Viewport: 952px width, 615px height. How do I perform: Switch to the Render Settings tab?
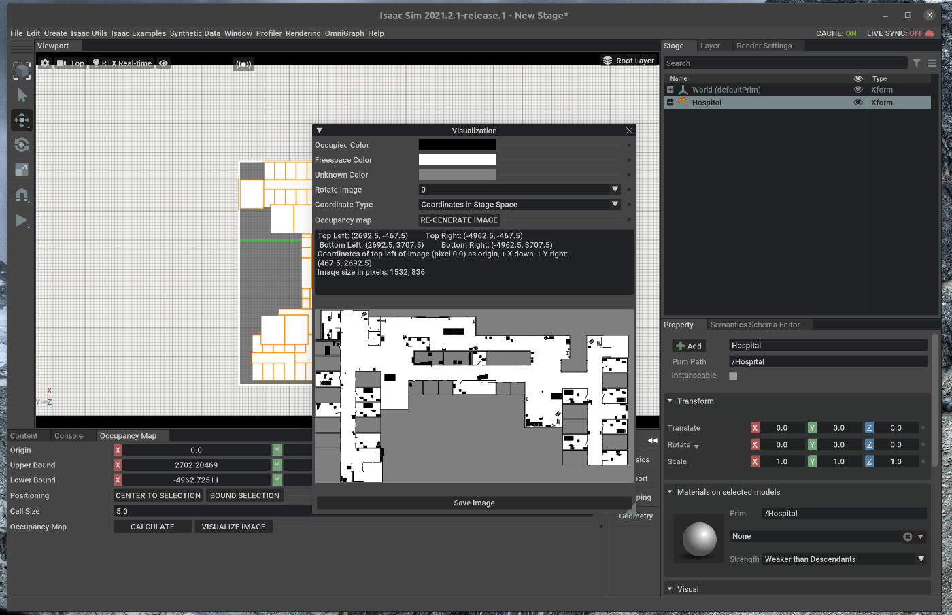(764, 46)
